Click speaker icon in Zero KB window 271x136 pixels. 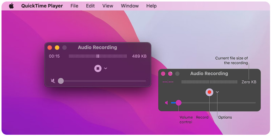(166, 103)
